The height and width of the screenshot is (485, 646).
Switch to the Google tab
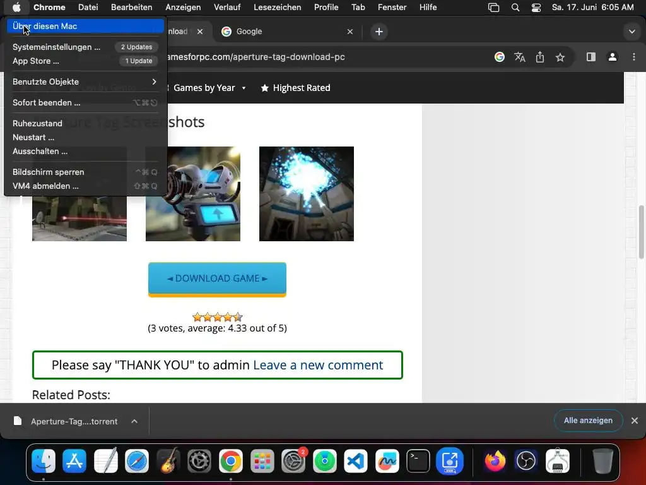point(286,32)
